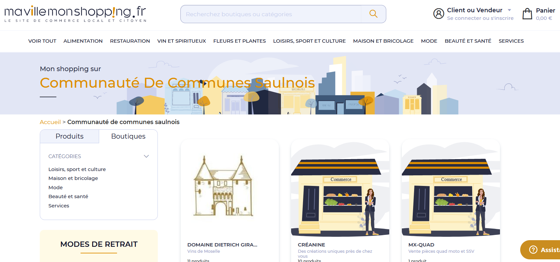Viewport: 560px width, 262px height.
Task: Focus the boutiques search field
Action: (271, 14)
